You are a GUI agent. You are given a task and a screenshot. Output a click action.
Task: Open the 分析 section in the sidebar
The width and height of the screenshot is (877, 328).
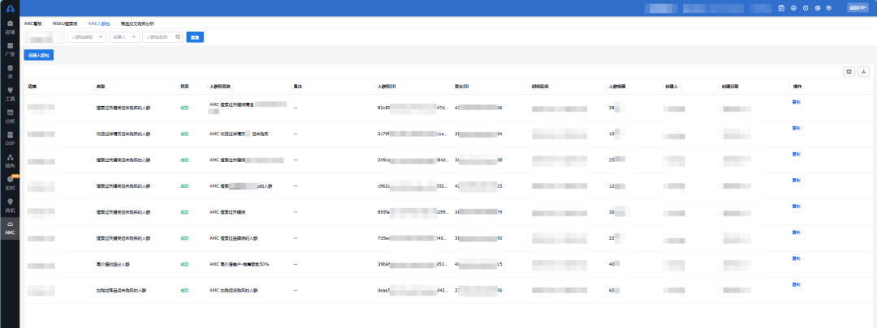pyautogui.click(x=10, y=114)
